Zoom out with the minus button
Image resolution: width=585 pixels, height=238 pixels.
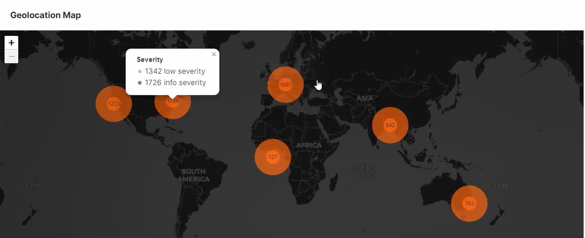(x=11, y=57)
